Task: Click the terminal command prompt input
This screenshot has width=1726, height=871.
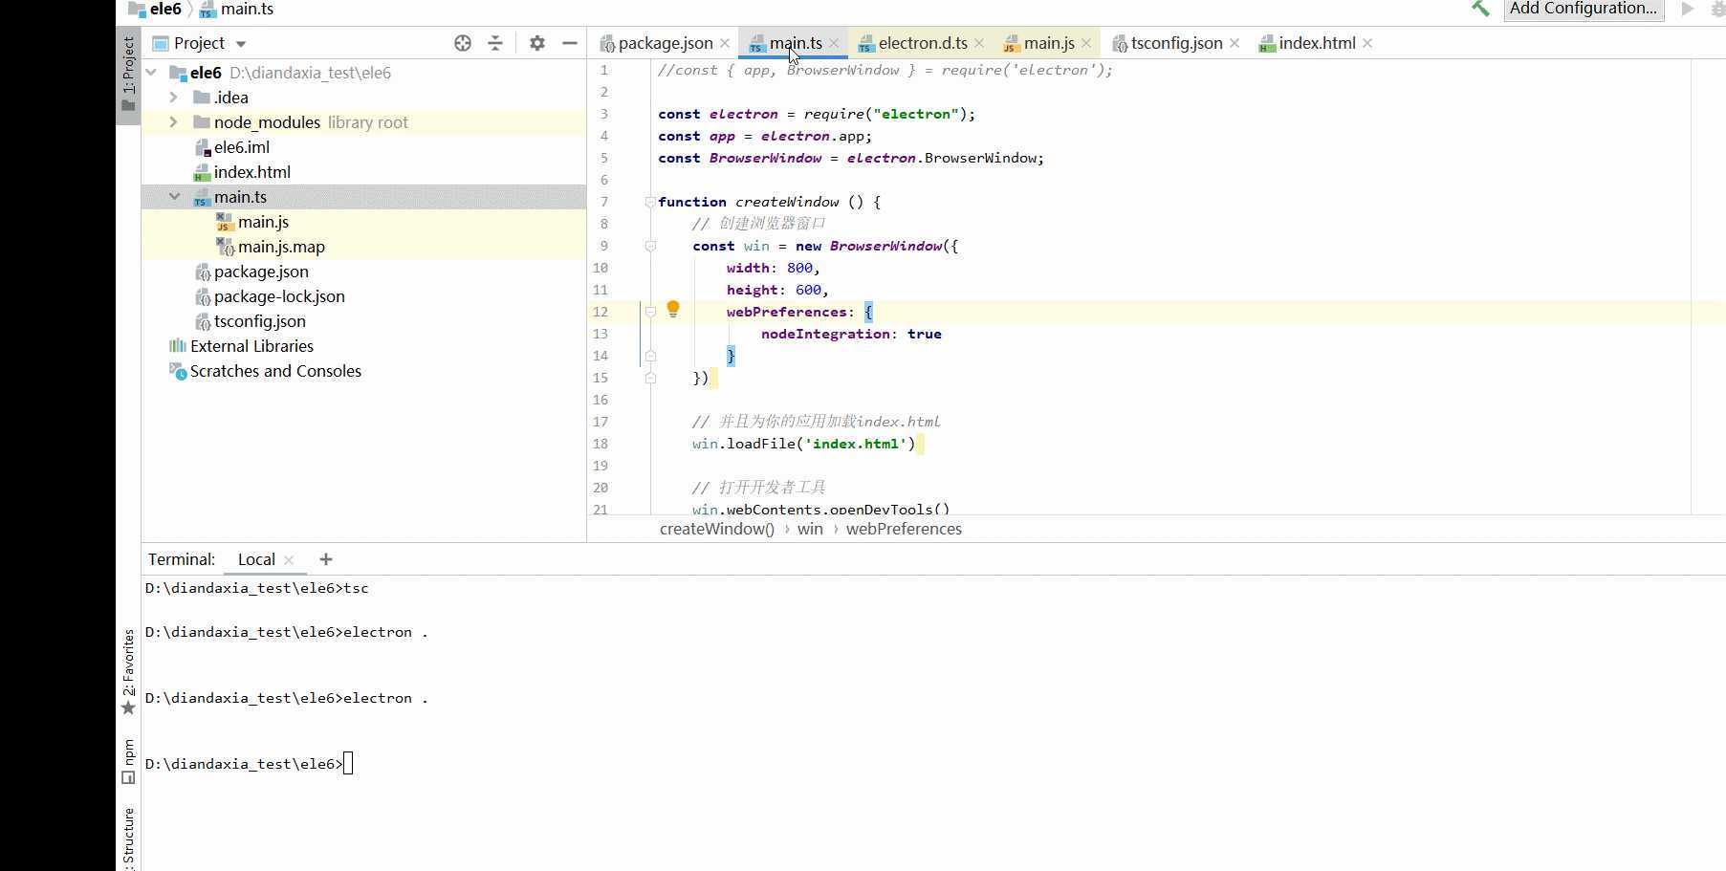Action: (348, 764)
